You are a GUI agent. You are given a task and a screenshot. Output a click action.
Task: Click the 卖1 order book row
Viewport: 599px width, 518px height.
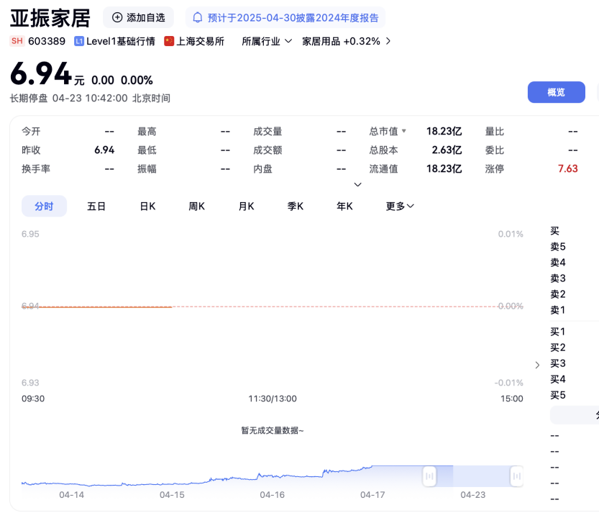558,310
